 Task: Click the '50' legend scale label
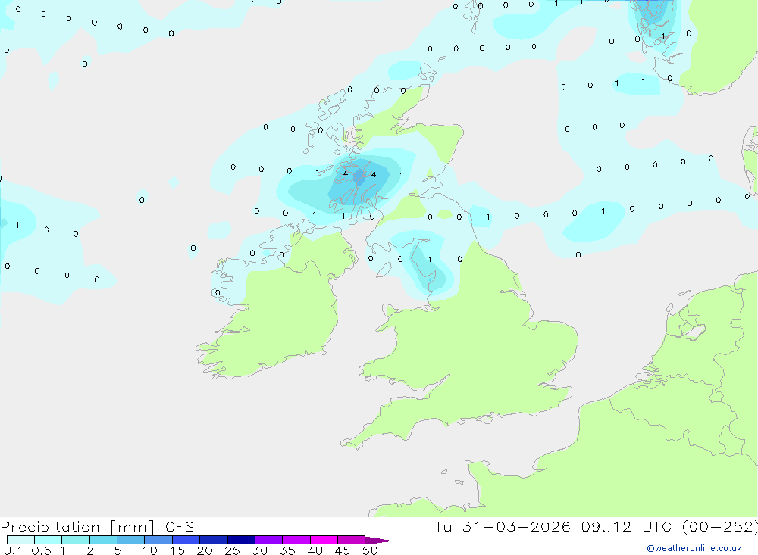click(x=370, y=550)
